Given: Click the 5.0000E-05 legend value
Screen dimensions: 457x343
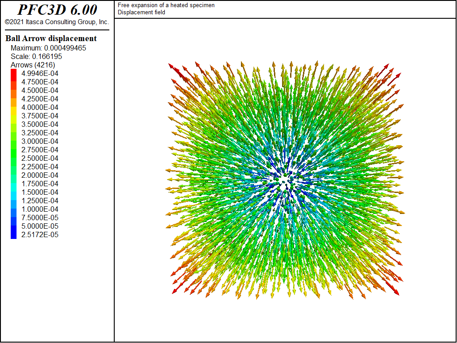Looking at the screenshot, I should [x=40, y=226].
